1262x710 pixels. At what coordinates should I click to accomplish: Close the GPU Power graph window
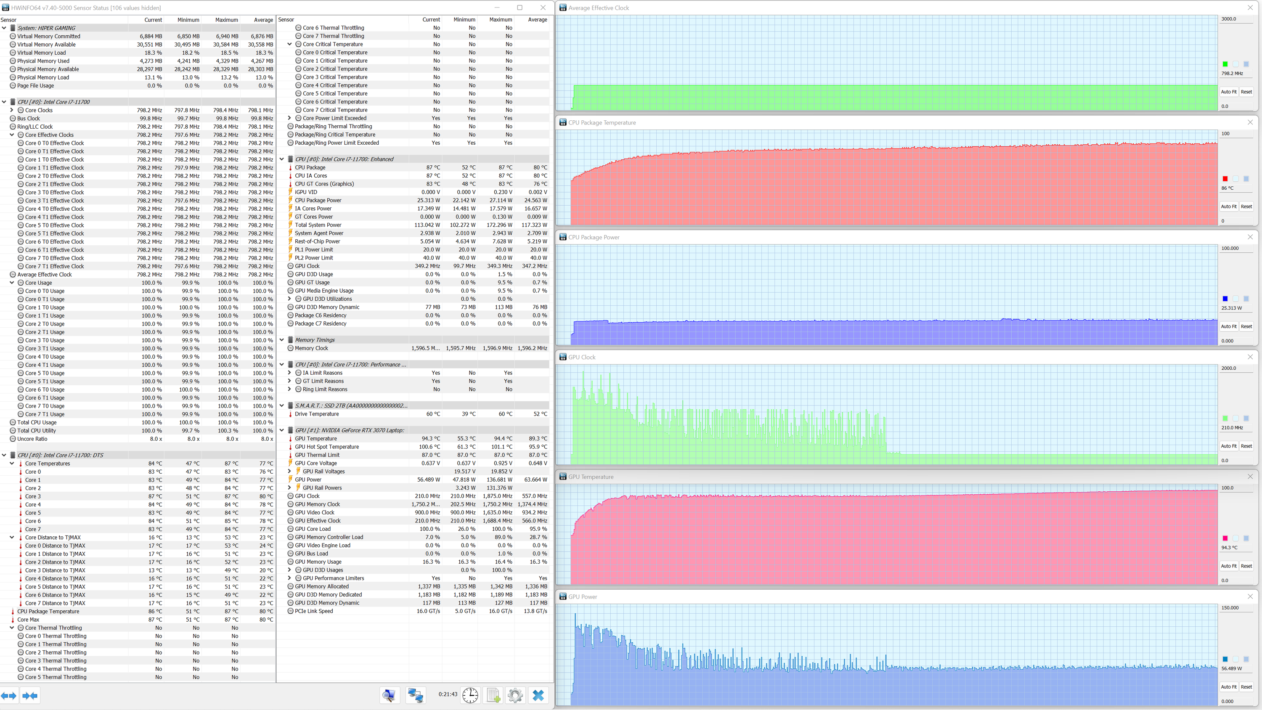[1250, 596]
